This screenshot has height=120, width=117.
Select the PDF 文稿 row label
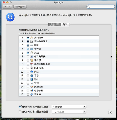coord(39,68)
